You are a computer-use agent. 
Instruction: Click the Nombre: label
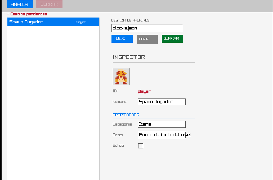tap(120, 102)
